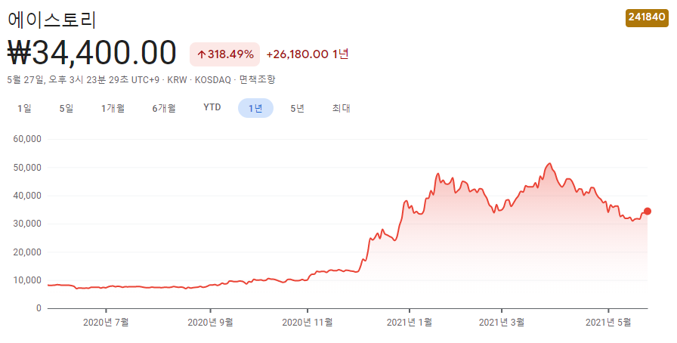Select the highlighted 1년 range tab

click(x=255, y=108)
